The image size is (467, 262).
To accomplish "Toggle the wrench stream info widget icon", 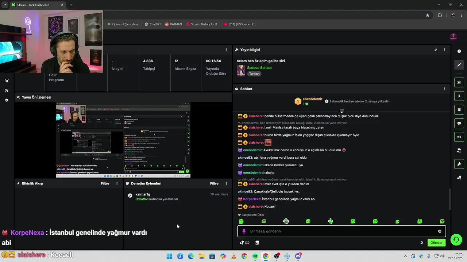I will coord(459,164).
